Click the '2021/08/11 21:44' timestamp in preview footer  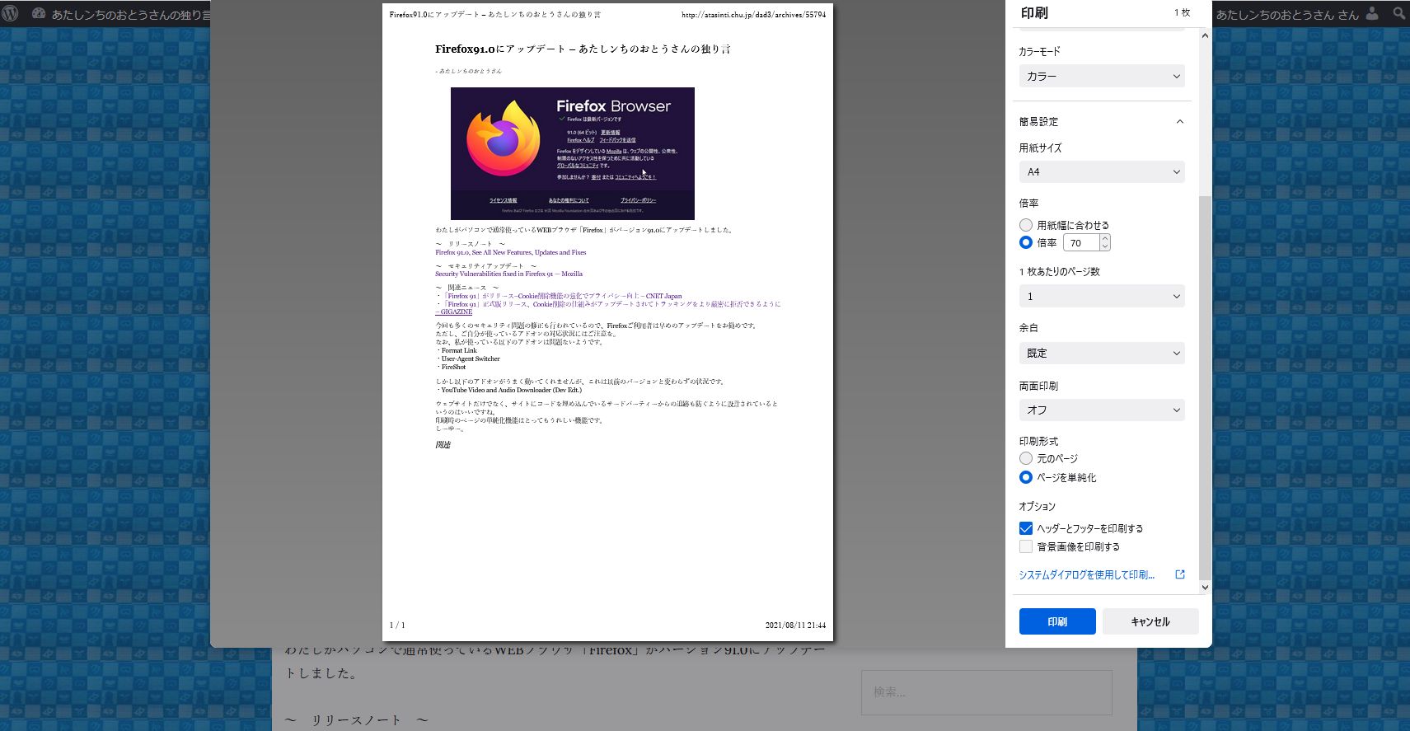pyautogui.click(x=795, y=626)
